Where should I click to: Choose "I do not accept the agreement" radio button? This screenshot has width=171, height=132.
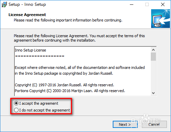16,110
